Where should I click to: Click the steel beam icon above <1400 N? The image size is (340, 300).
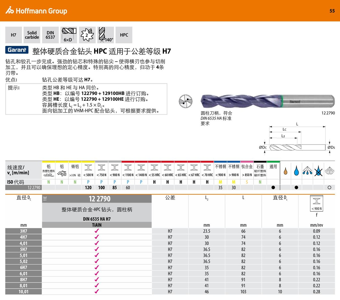pyautogui.click(x=141, y=167)
